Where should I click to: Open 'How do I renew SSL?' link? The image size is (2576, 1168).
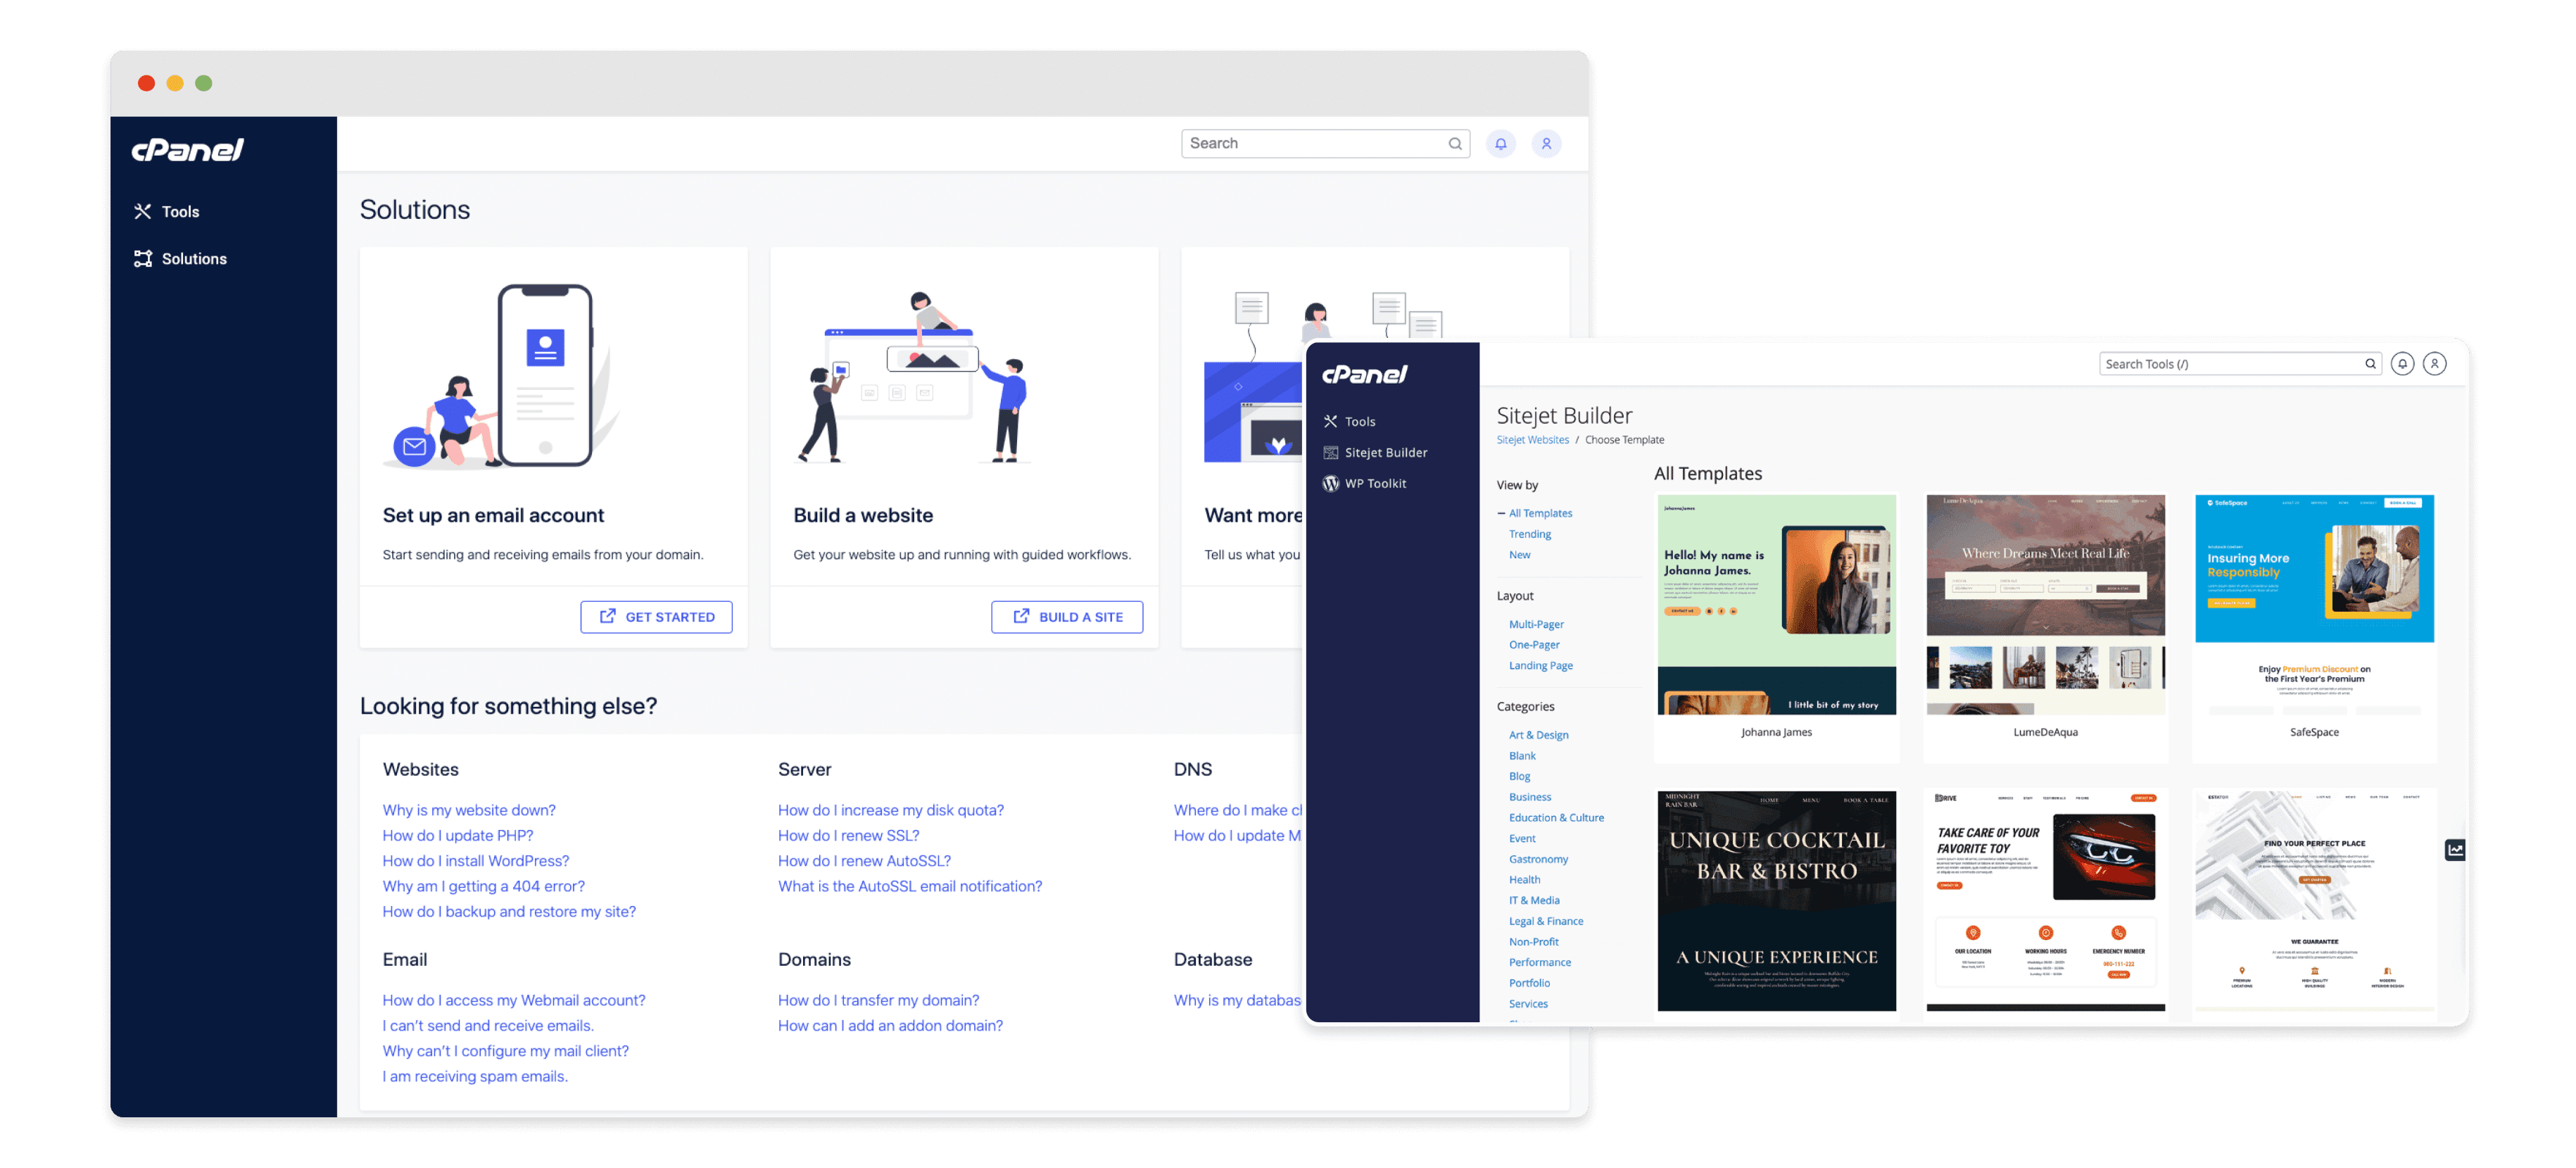[x=849, y=835]
